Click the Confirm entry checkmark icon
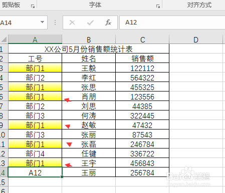 pos(90,22)
